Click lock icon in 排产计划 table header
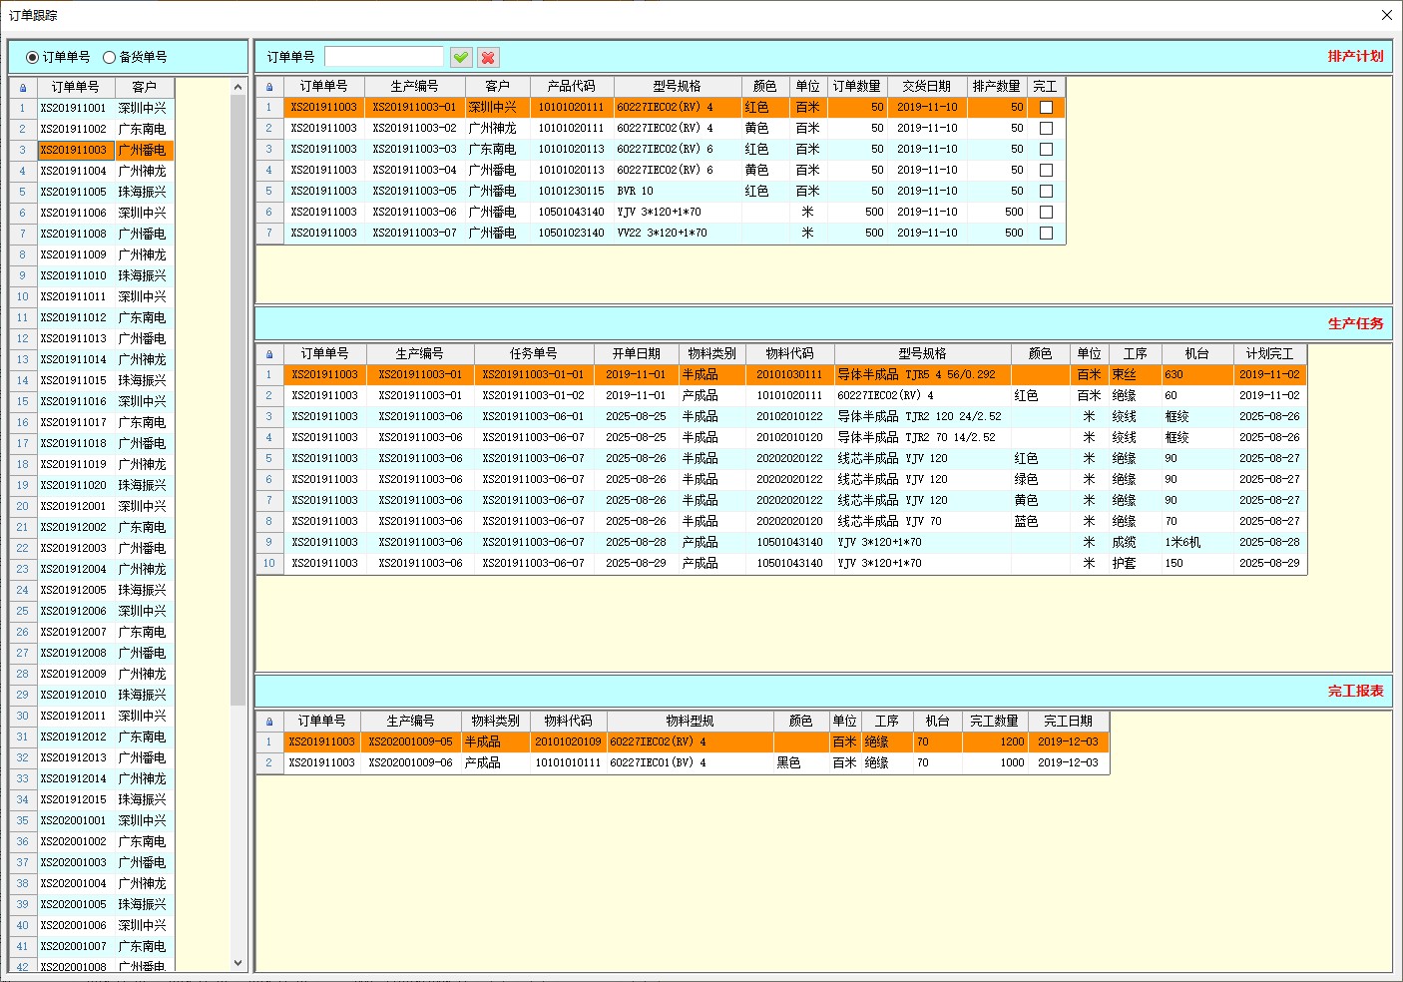 click(x=268, y=87)
